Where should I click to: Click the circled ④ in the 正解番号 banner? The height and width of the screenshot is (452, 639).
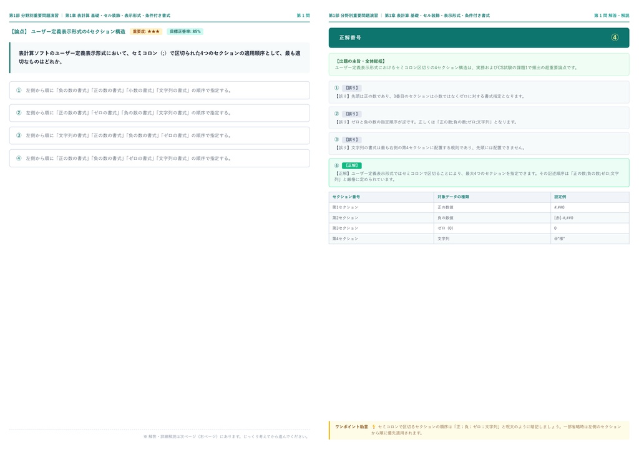pyautogui.click(x=615, y=37)
